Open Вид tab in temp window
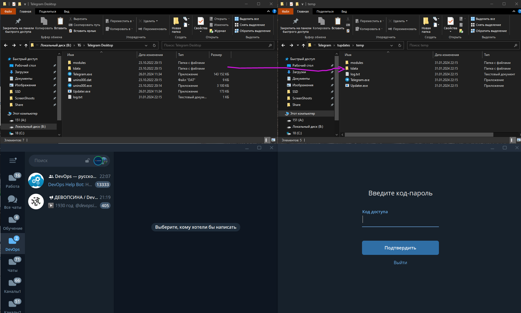The width and height of the screenshot is (521, 313). point(344,11)
